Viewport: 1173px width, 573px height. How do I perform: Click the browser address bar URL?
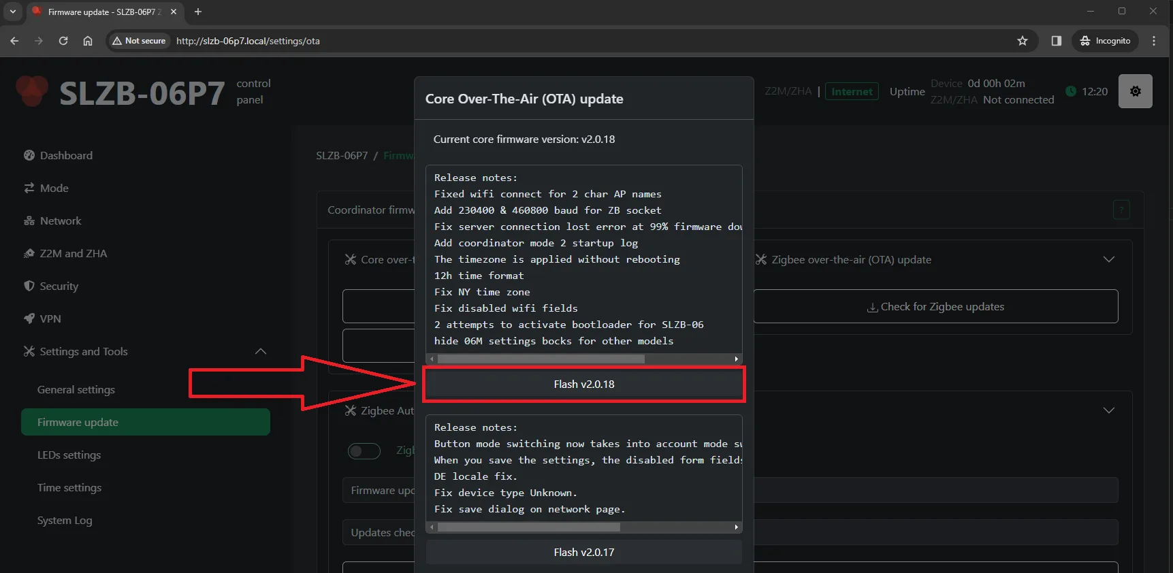point(248,41)
